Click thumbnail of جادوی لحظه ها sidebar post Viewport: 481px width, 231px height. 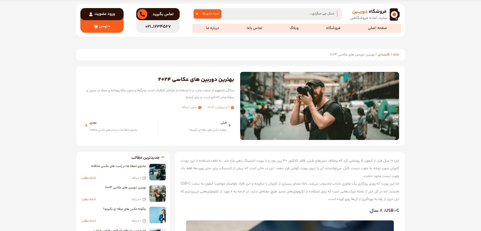tap(157, 172)
